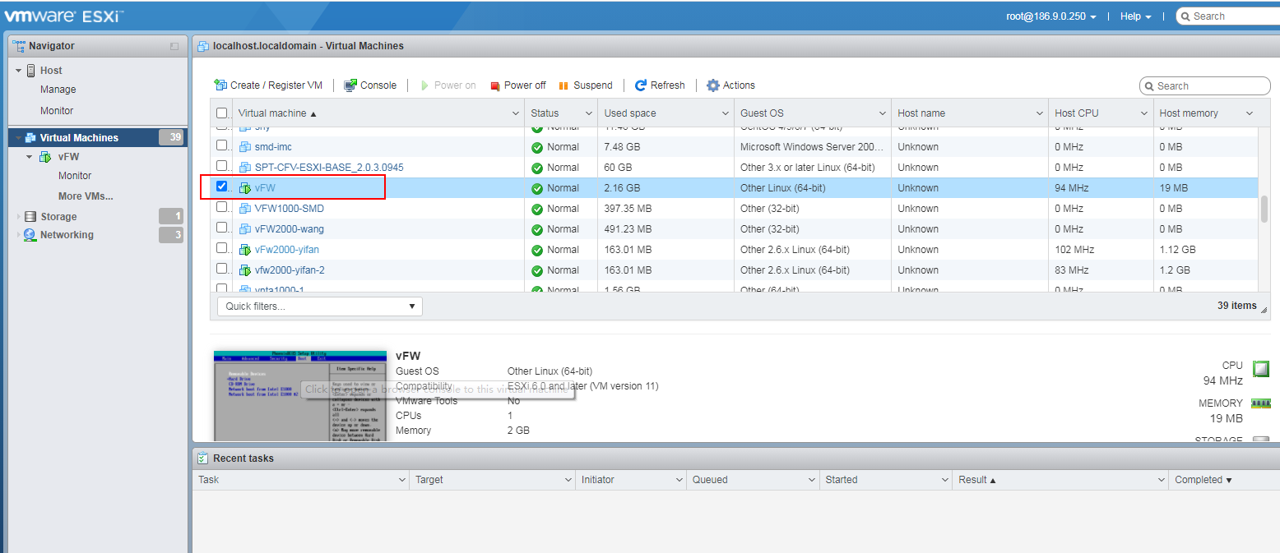Click the vfw2000-yifan-2 VM icon
The image size is (1280, 553).
245,270
